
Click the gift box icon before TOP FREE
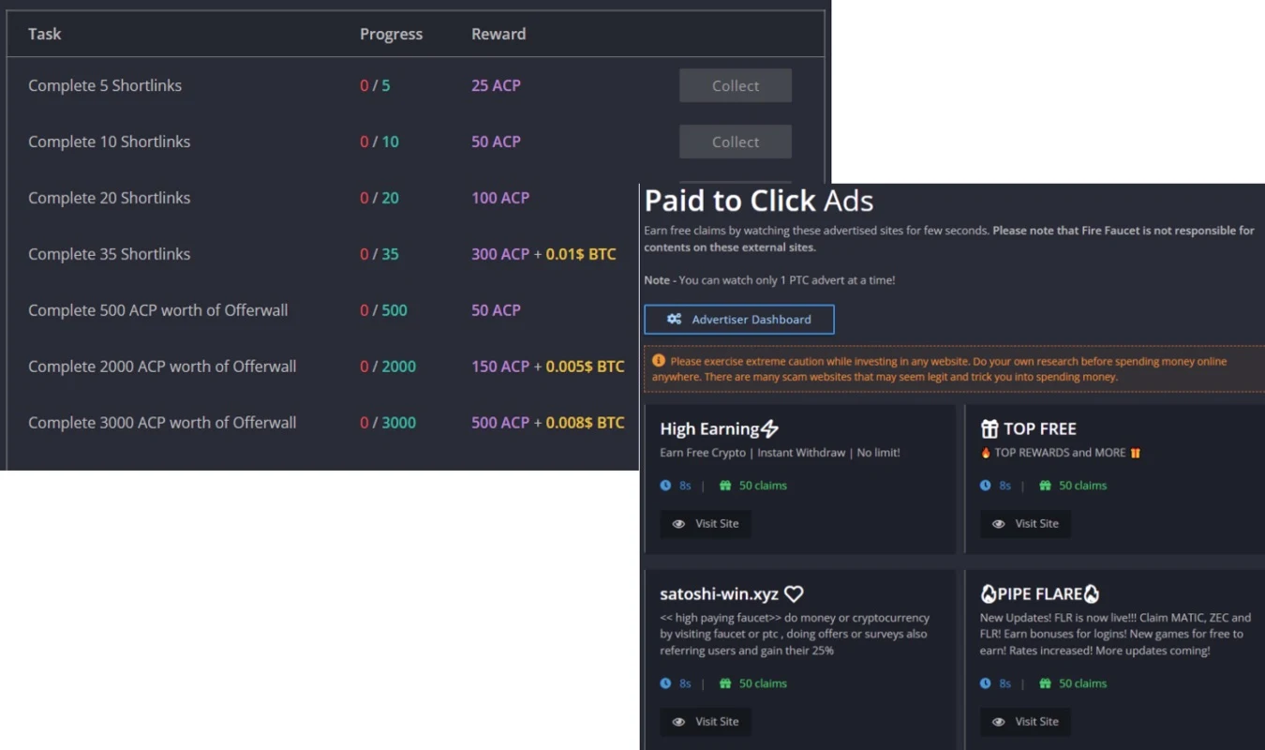pyautogui.click(x=990, y=429)
